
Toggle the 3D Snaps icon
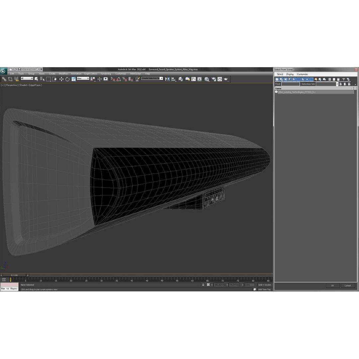[x=113, y=79]
